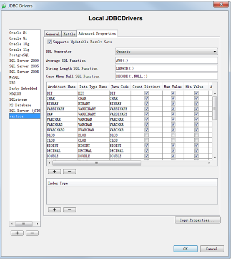The image size is (231, 259).
Task: Click right arrow of driver list scrollbar
Action: 38,224
